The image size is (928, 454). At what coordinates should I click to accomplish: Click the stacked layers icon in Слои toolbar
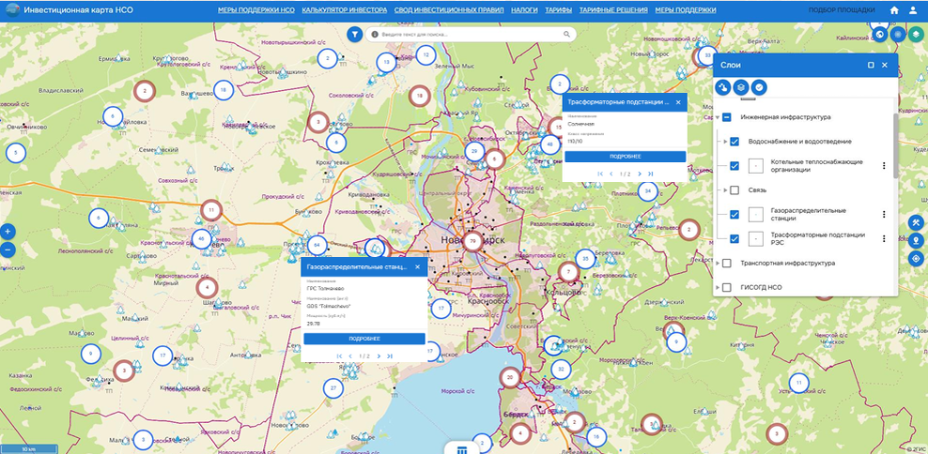[741, 87]
